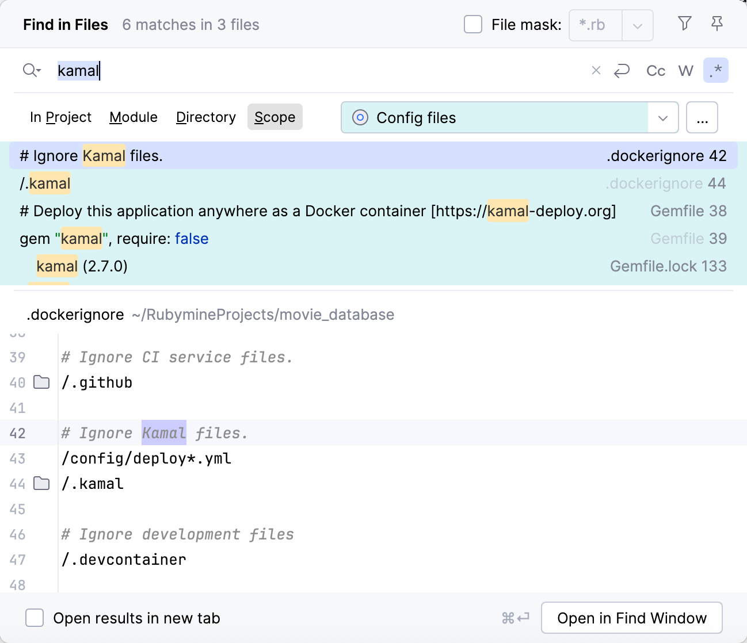
Task: Toggle whole words matching with W icon
Action: click(685, 70)
